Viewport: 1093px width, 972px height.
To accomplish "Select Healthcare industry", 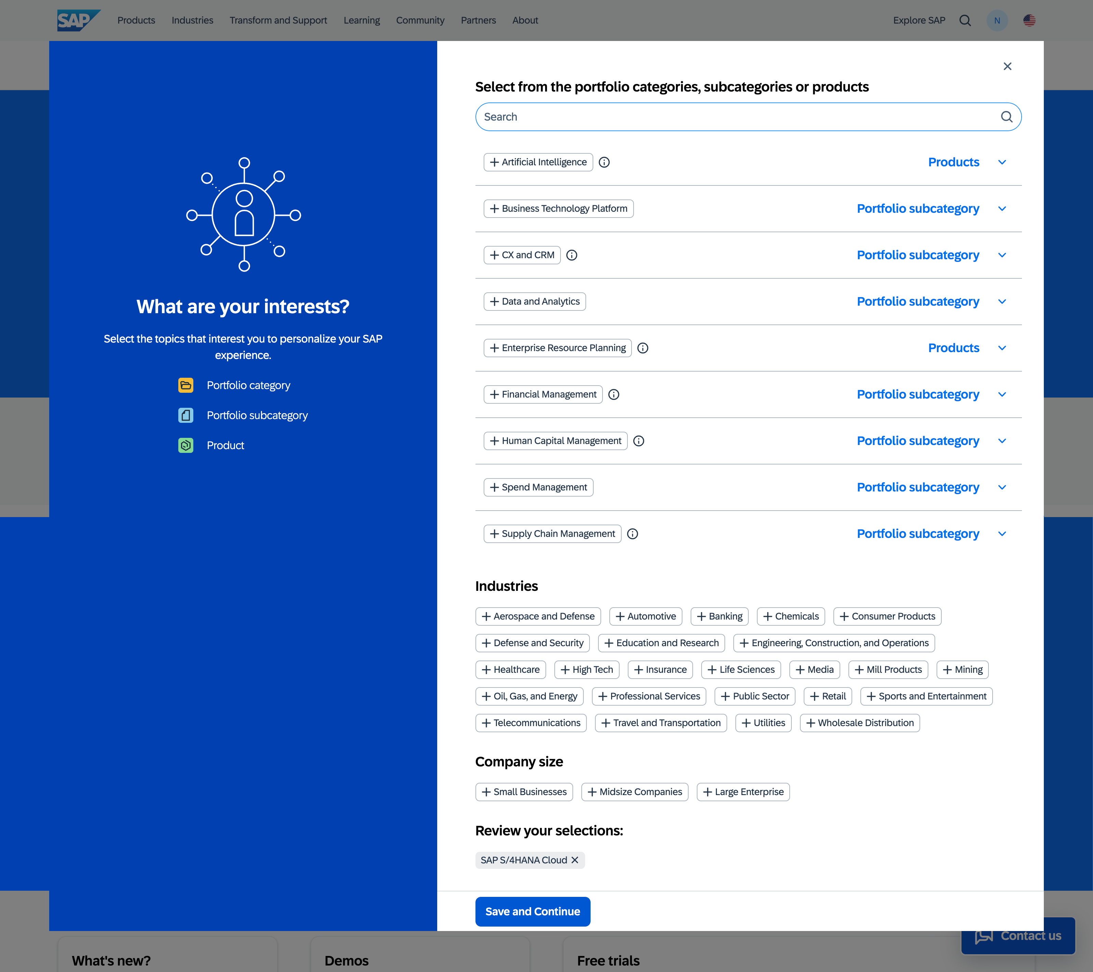I will pyautogui.click(x=510, y=670).
